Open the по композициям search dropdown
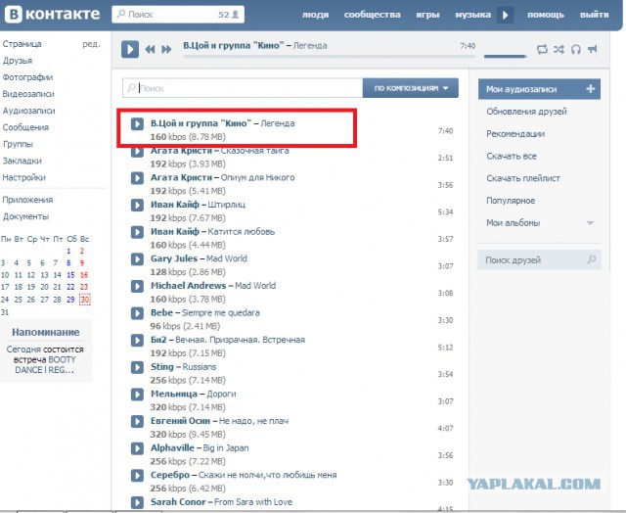Image resolution: width=626 pixels, height=513 pixels. (411, 88)
